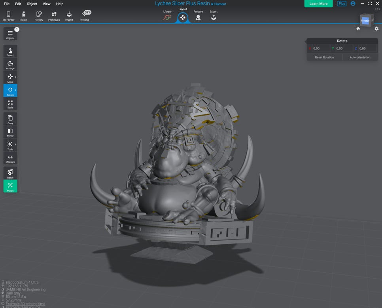382x308 pixels.
Task: Activate the Scale tool
Action: pos(10,104)
